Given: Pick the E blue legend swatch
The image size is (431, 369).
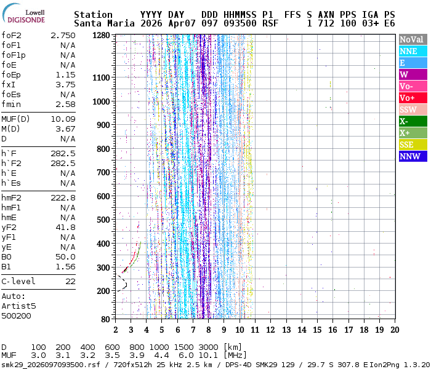Looking at the screenshot, I should (411, 63).
